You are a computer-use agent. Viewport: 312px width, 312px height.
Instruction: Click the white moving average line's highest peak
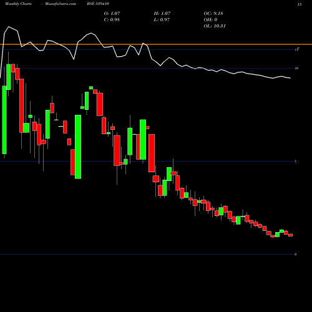9,27
